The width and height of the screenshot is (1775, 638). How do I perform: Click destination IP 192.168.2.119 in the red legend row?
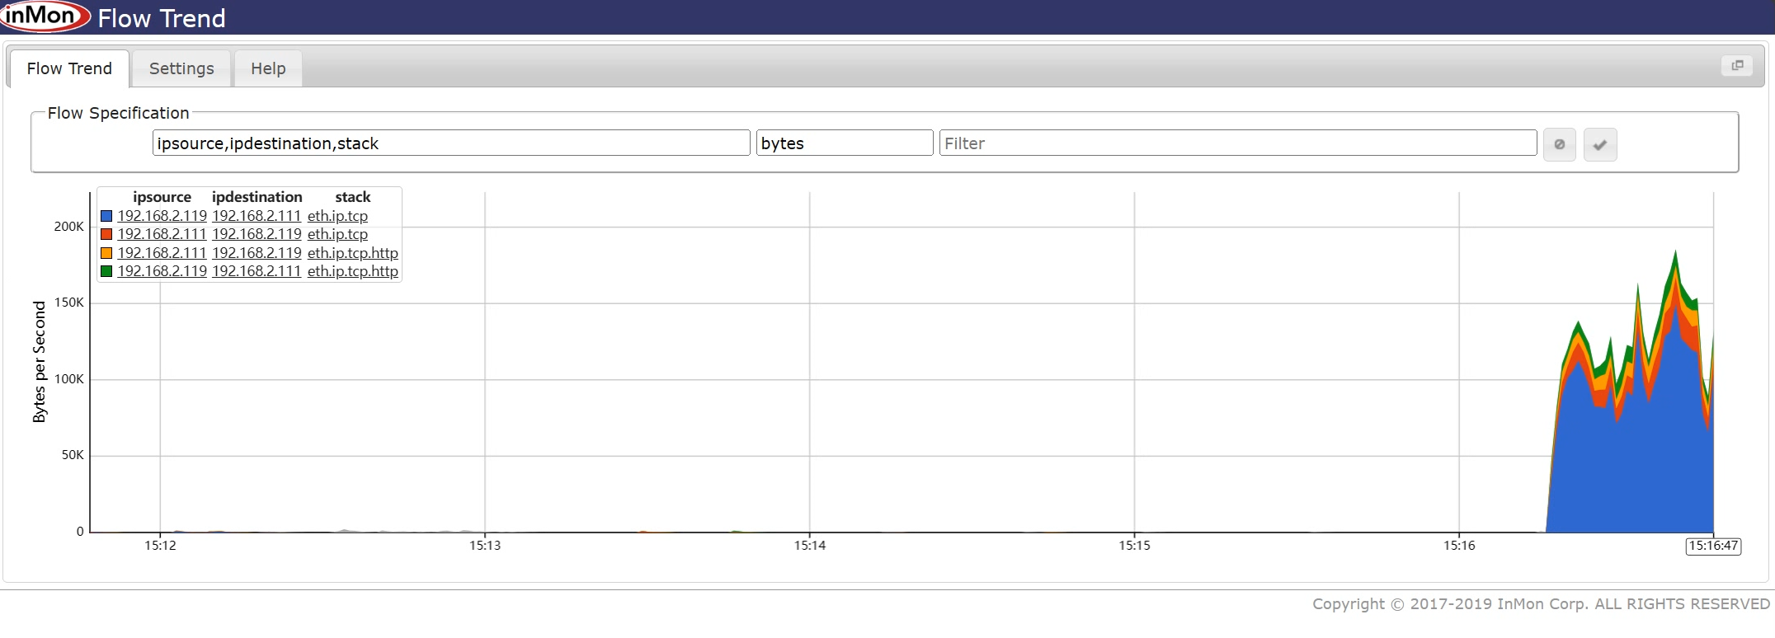tap(257, 234)
